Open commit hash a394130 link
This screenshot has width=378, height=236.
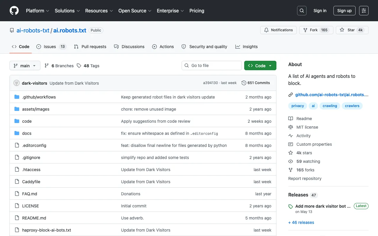[x=210, y=83]
